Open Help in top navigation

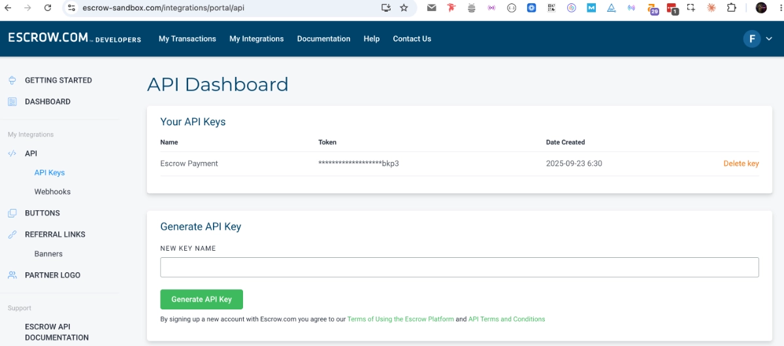pos(372,39)
